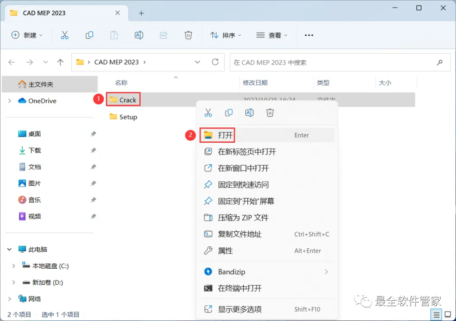Click the Rename icon in the top toolbar
Viewport: 456px width, 321px height.
[139, 35]
